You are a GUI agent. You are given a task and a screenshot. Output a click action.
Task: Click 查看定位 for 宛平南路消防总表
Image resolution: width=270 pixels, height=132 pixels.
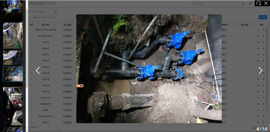[68, 117]
